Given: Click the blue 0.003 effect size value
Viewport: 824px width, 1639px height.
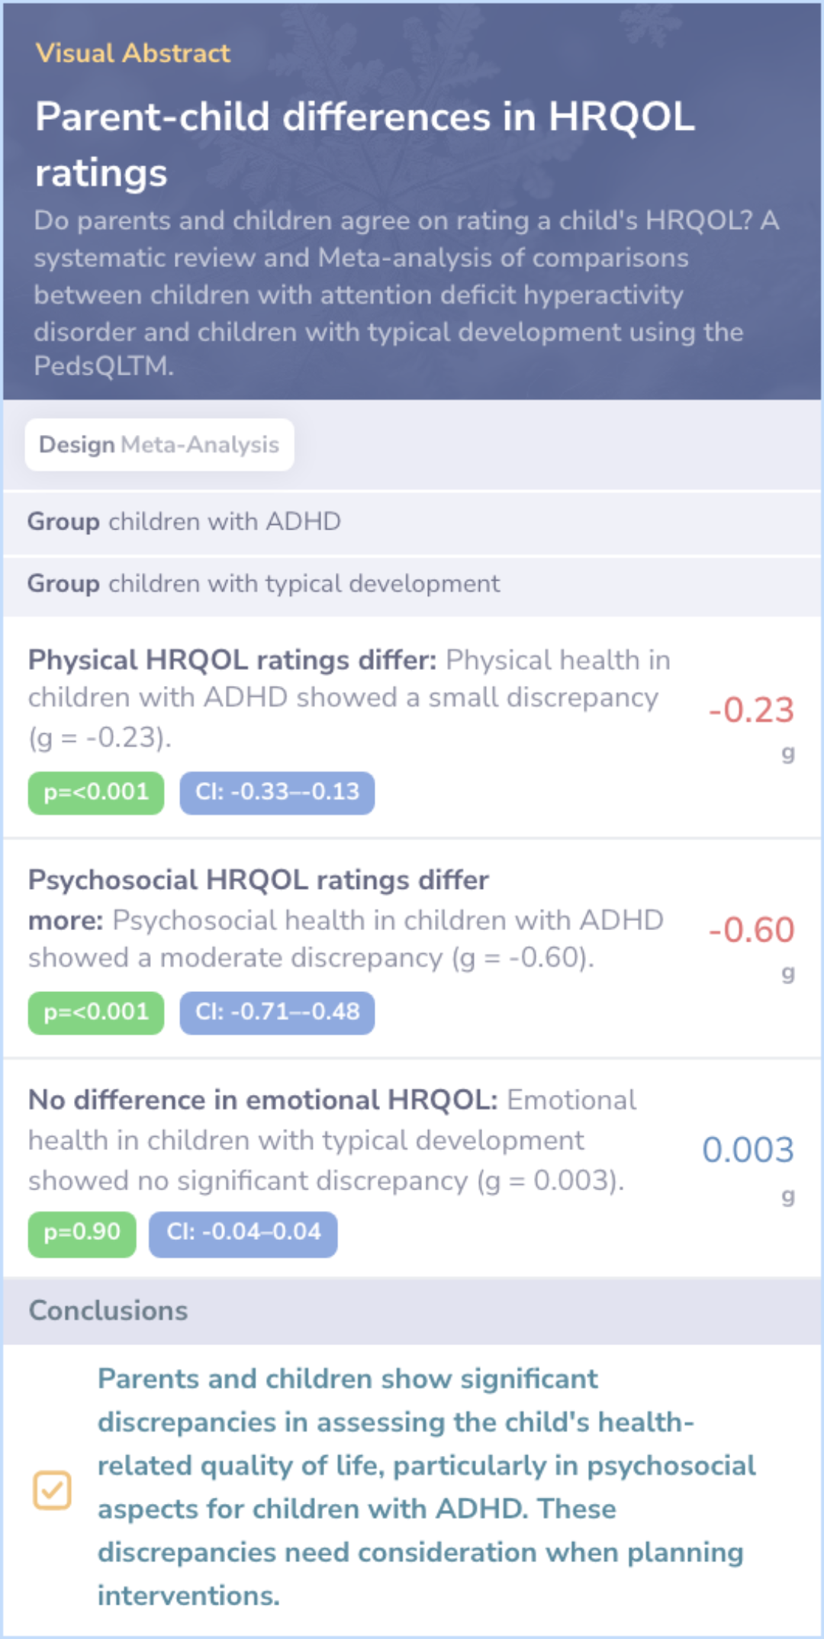Looking at the screenshot, I should (x=748, y=1150).
